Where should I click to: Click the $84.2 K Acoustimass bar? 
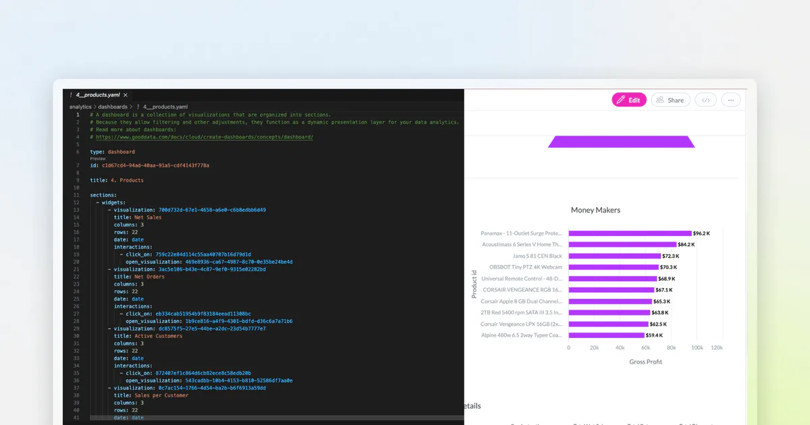622,245
